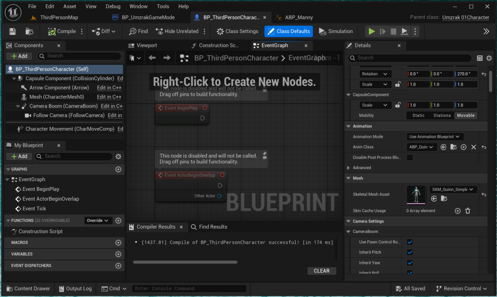
Task: Toggle the CapsuleComponent scale lock icon
Action: coord(398,105)
